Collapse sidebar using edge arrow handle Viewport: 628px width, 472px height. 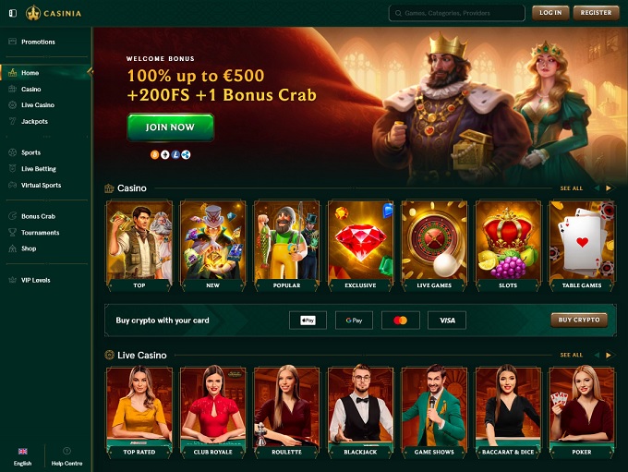tap(91, 72)
